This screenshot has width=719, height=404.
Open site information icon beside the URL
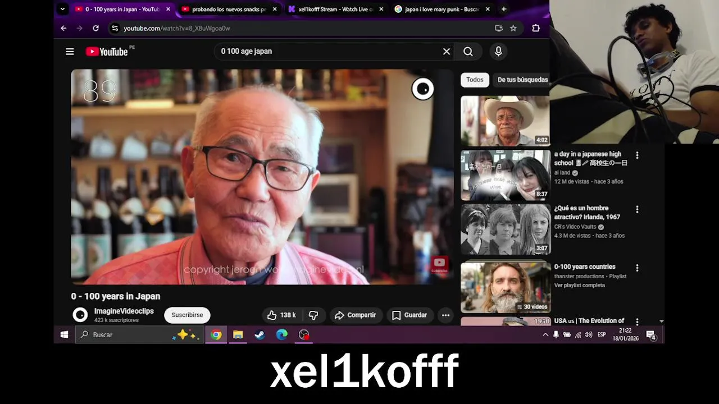pos(115,28)
